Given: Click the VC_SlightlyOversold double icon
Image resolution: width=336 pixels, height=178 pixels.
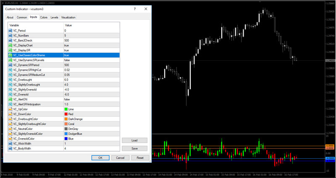Looking at the screenshot, I should [x=10, y=90].
